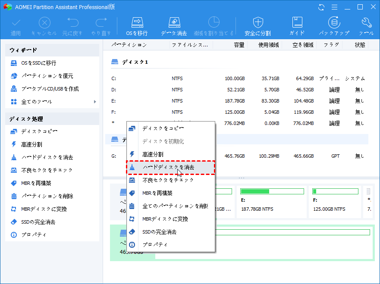
Task: Click the 状態 column header
Action: [x=360, y=45]
